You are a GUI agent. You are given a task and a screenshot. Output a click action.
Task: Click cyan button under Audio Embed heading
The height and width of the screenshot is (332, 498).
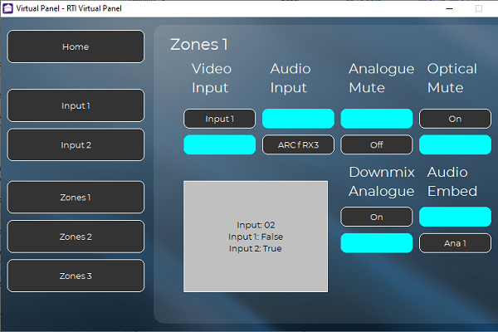[455, 217]
